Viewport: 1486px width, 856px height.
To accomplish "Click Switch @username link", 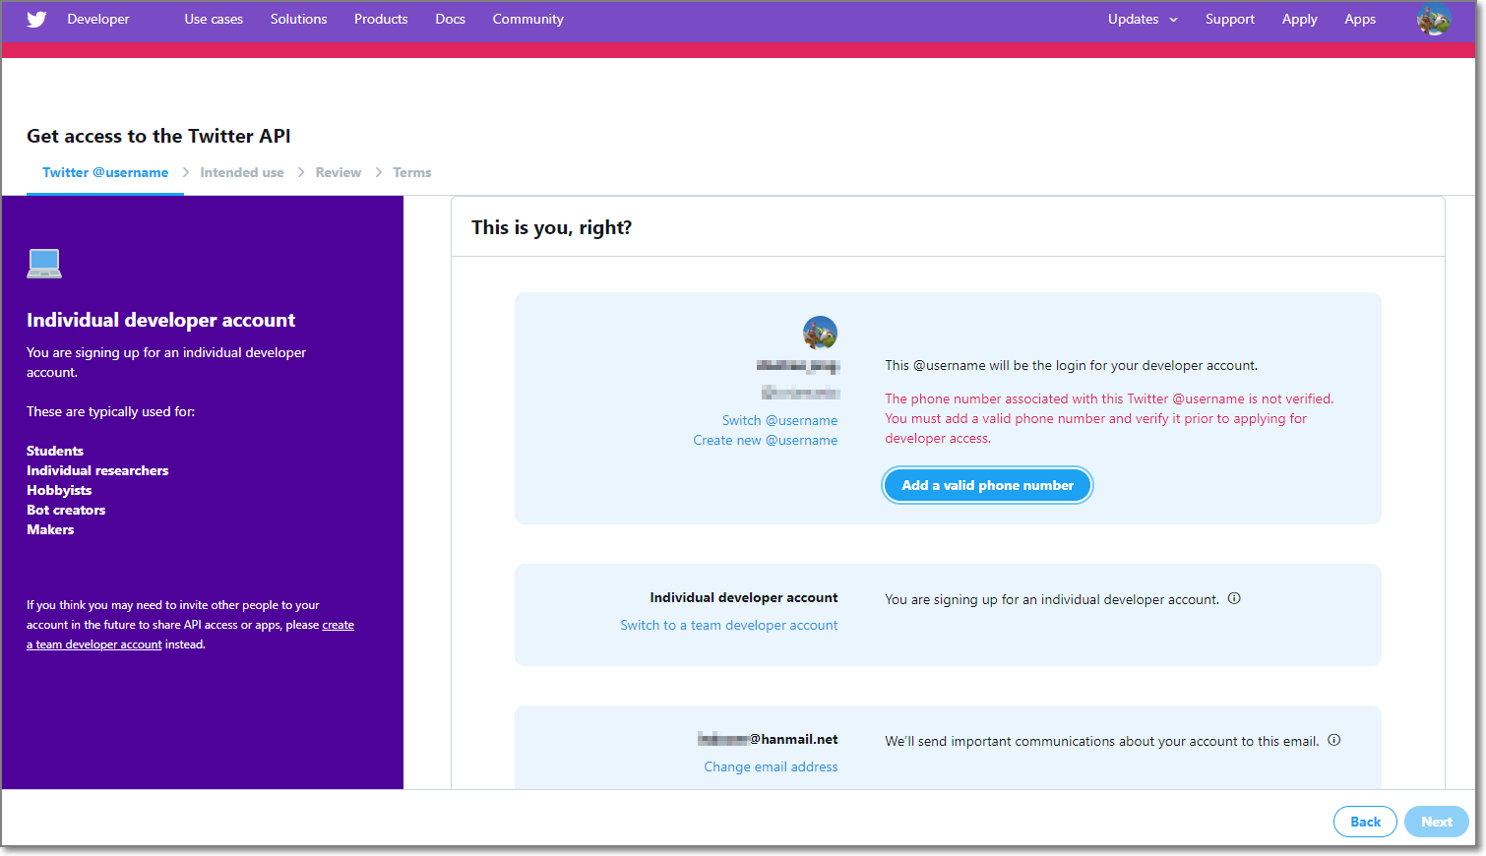I will coord(780,420).
